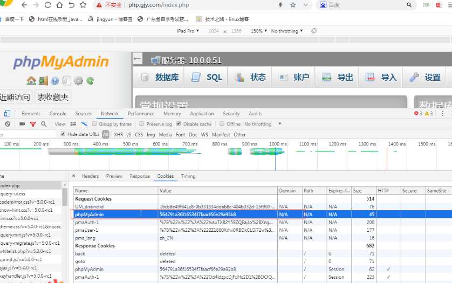Uncheck Disable cache checkbox

pos(179,123)
